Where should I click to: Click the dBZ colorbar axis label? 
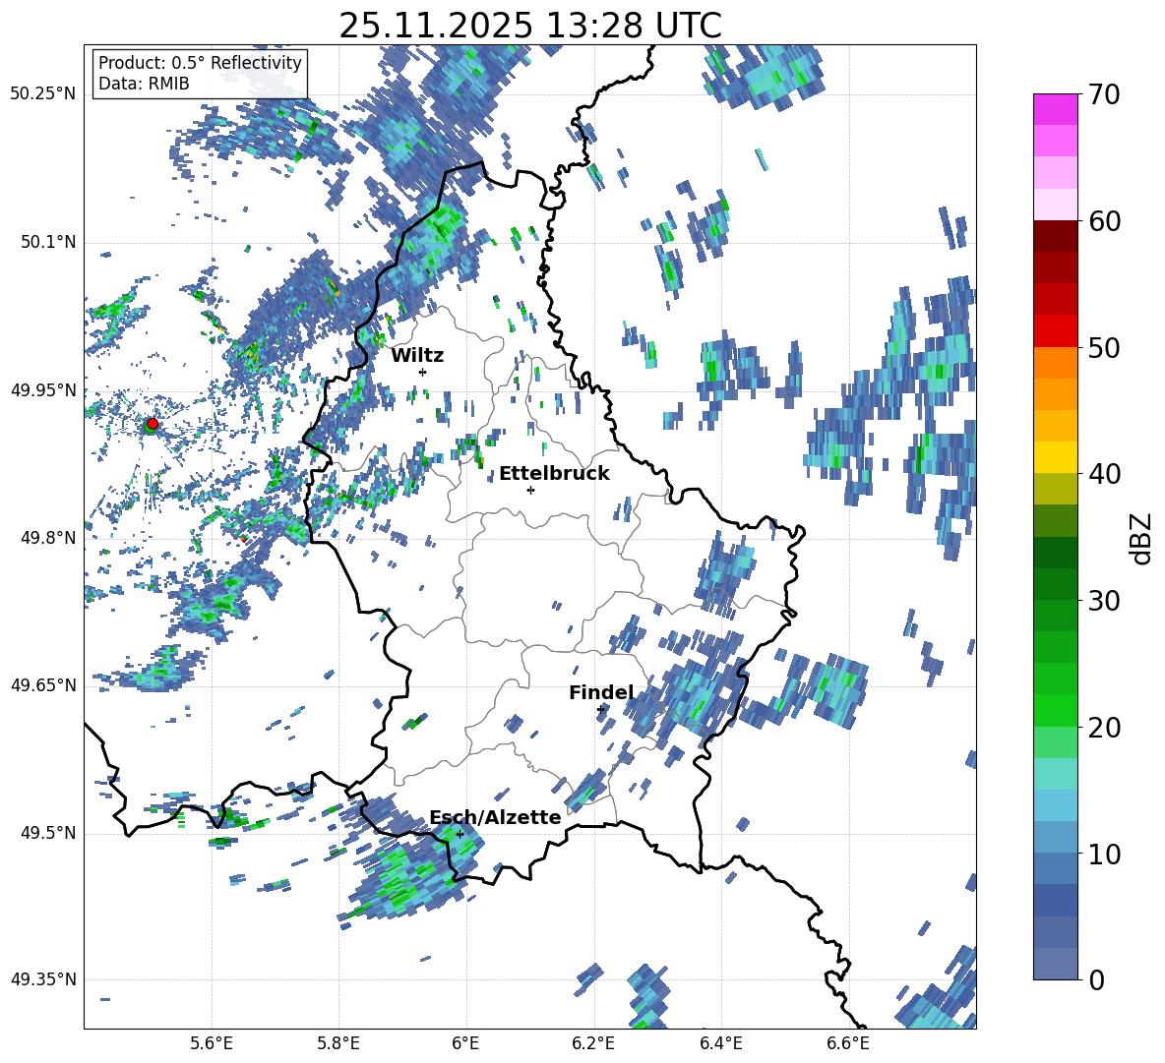[1142, 538]
